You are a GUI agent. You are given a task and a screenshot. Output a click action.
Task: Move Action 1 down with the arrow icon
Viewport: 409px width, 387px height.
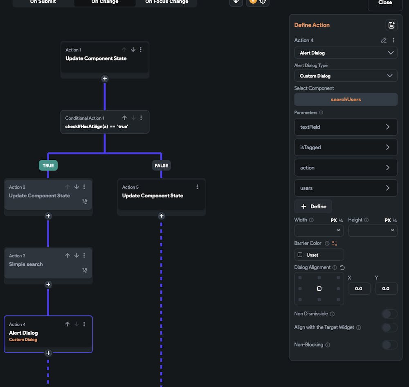[133, 49]
